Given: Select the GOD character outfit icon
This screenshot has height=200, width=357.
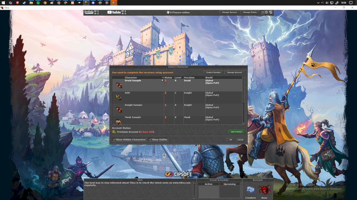Looking at the screenshot, I should (118, 98).
